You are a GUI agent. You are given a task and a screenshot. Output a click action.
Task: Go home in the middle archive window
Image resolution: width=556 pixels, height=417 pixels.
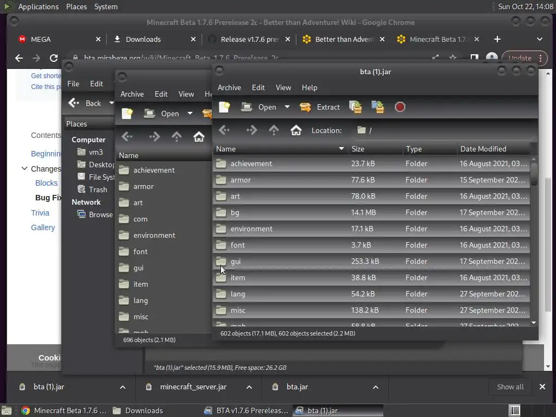(x=199, y=137)
